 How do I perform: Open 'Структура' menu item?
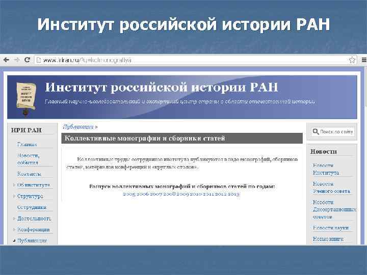point(30,196)
